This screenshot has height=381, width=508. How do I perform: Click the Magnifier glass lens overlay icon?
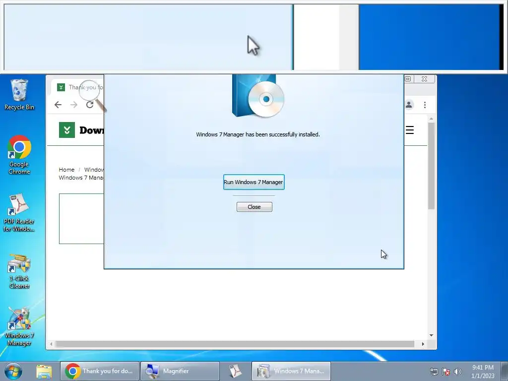pos(92,95)
